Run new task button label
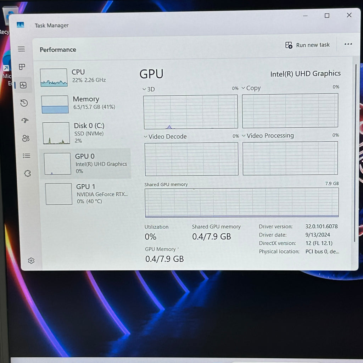Viewport: 363px width, 363px height. [313, 45]
